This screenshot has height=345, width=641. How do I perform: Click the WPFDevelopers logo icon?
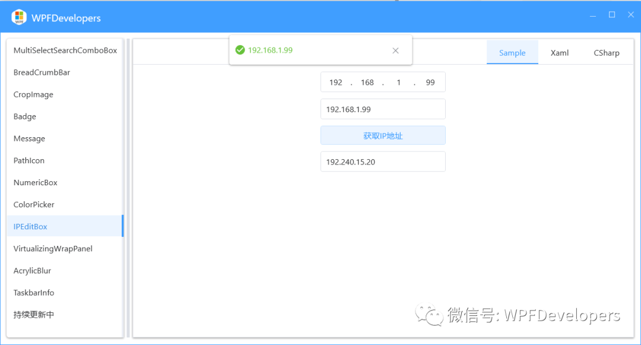(18, 17)
